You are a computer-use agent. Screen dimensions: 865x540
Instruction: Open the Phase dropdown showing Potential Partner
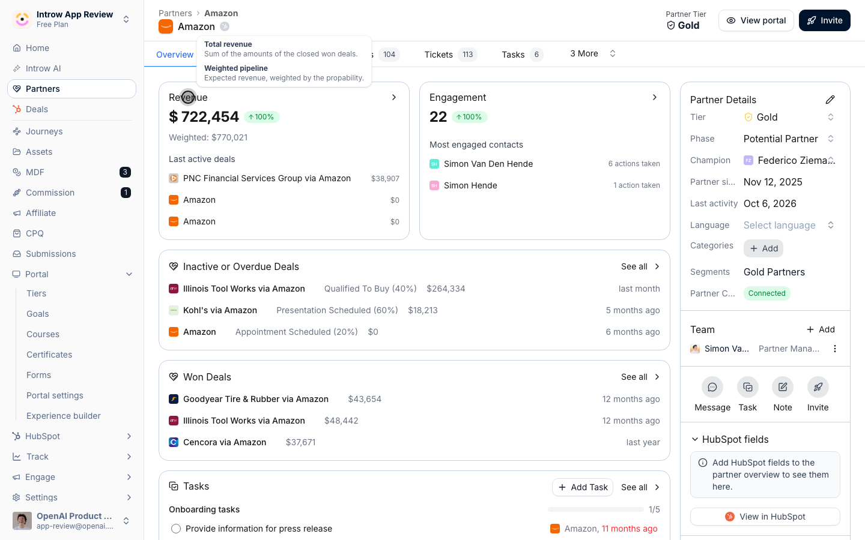click(789, 139)
